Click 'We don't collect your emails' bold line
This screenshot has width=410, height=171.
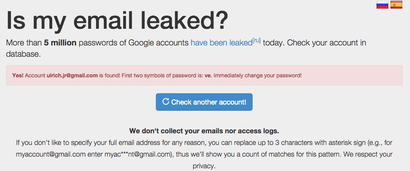(204, 130)
